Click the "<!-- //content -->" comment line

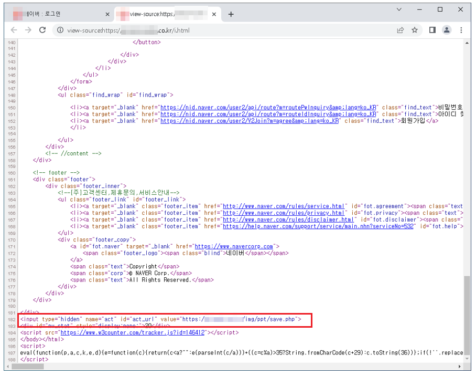pyautogui.click(x=73, y=153)
